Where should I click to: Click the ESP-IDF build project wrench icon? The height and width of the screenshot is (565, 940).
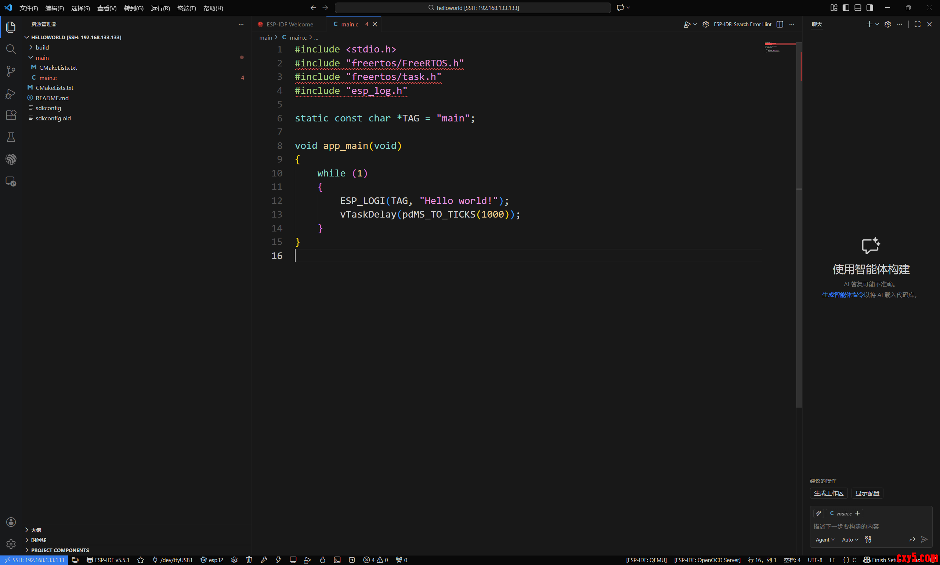[x=264, y=559]
